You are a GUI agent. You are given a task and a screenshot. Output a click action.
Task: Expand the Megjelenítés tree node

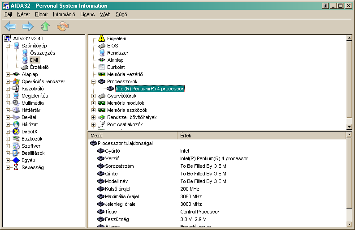pyautogui.click(x=8, y=96)
